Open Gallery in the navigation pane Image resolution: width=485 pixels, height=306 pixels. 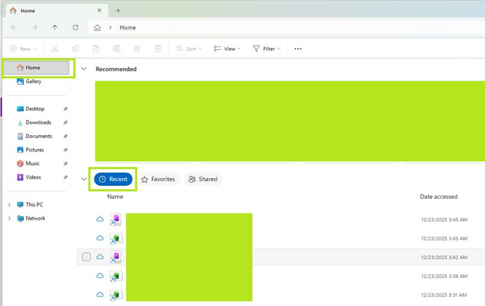click(x=33, y=81)
